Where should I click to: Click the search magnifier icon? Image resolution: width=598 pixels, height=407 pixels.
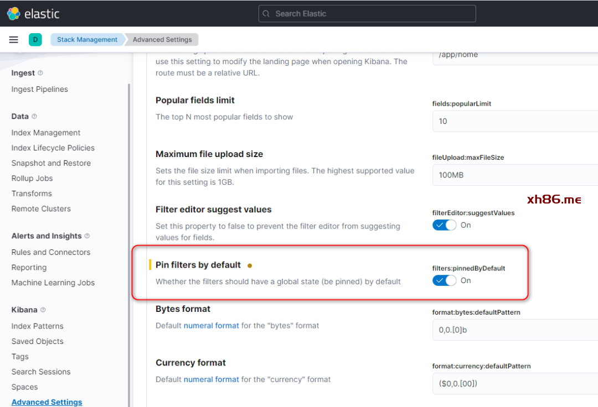[266, 14]
